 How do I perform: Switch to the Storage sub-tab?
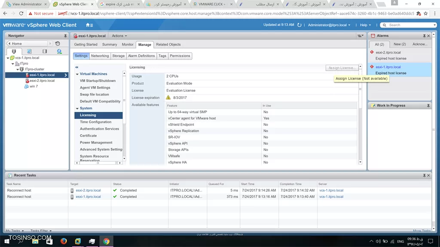[119, 56]
